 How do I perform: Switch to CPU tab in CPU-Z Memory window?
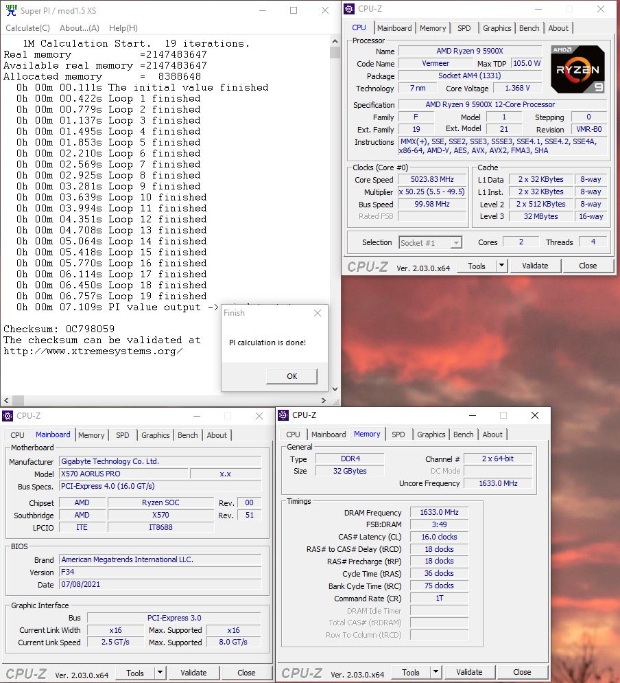click(x=293, y=435)
